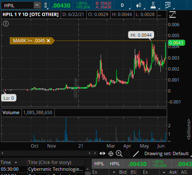The width and height of the screenshot is (192, 175).
Task: Click the Ex column dropdown arrow
Action: coord(114,172)
